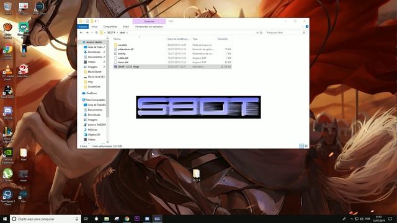397x223 pixels.
Task: Switch to the Início ribbon tab
Action: [x=94, y=27]
